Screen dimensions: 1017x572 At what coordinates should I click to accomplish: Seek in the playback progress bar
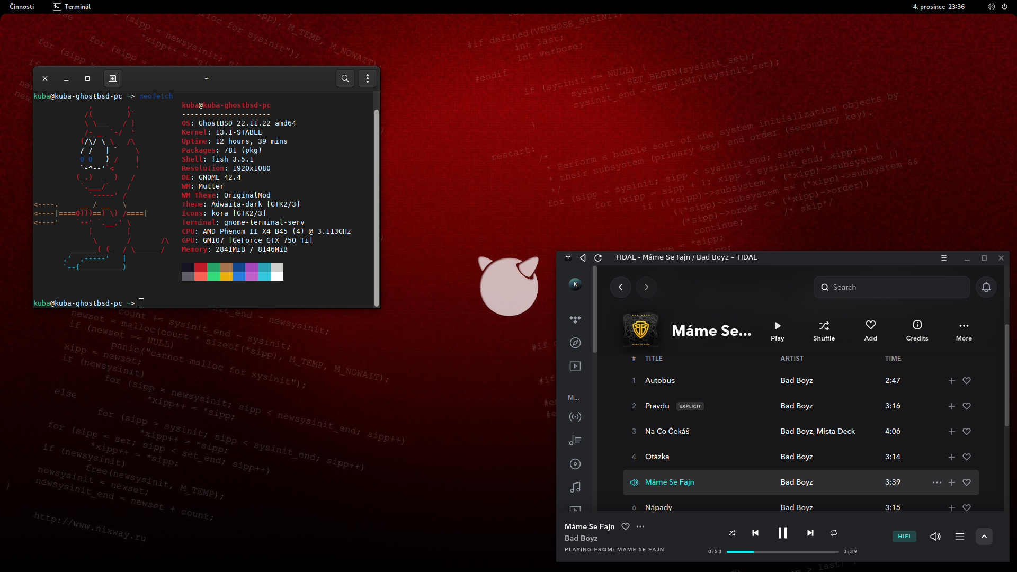click(782, 552)
